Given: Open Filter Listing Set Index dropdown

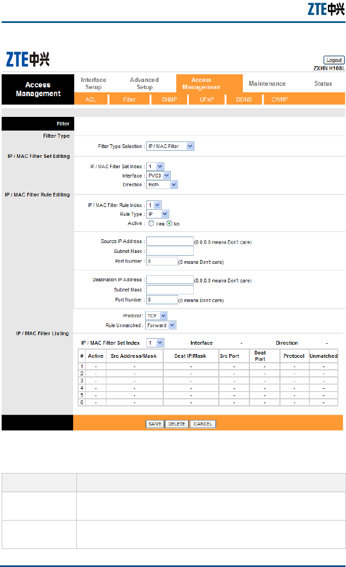Looking at the screenshot, I should (x=156, y=342).
